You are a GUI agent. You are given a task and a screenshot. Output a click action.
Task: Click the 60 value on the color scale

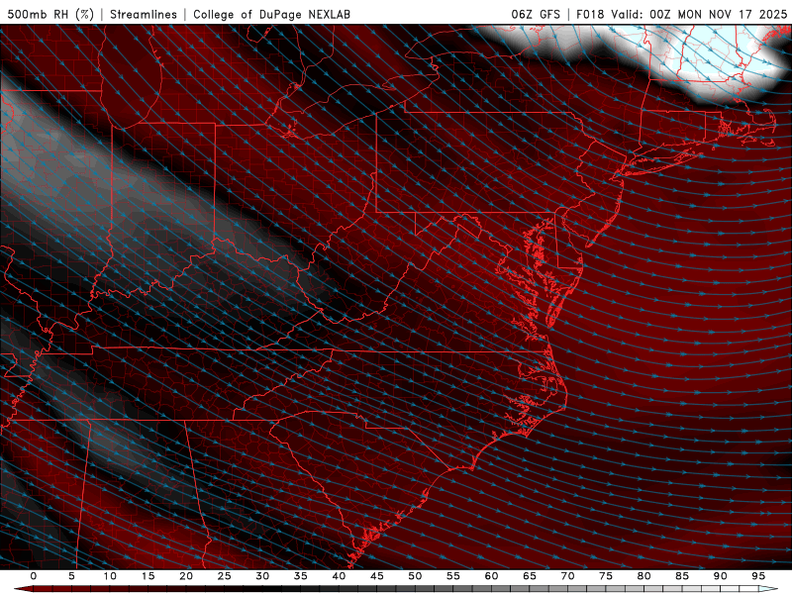(491, 576)
